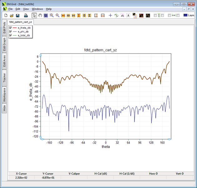Viewport: 197px width, 188px height.
Task: Select the text annotation 'A' tool
Action: [128, 15]
